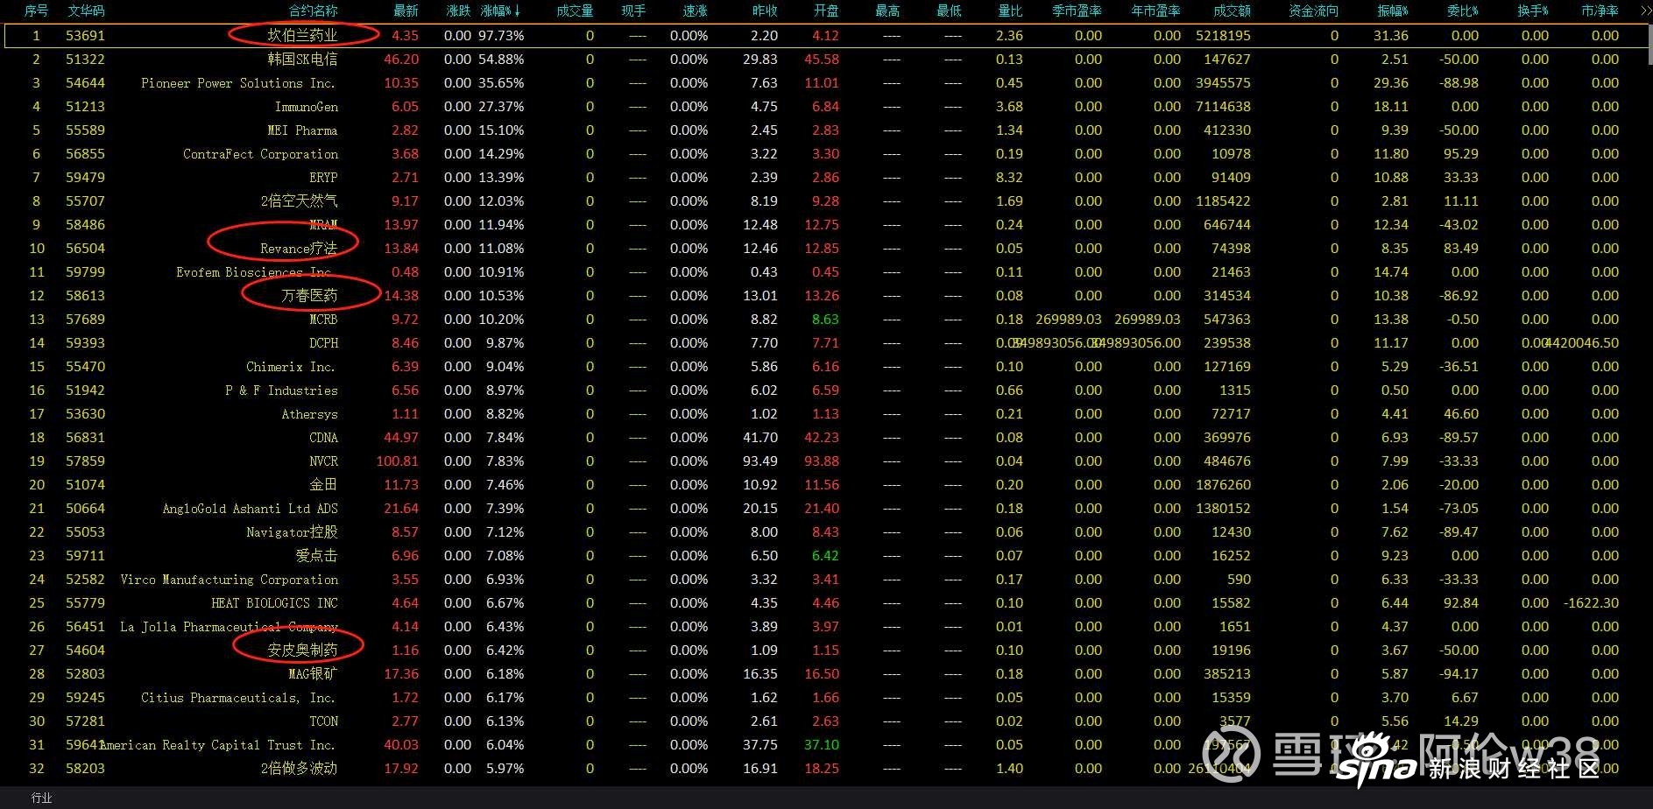Click the 涨跌 column header
1653x809 pixels.
[x=458, y=11]
